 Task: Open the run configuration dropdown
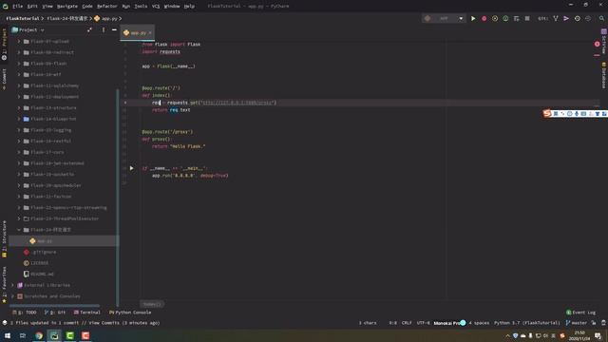coord(444,18)
